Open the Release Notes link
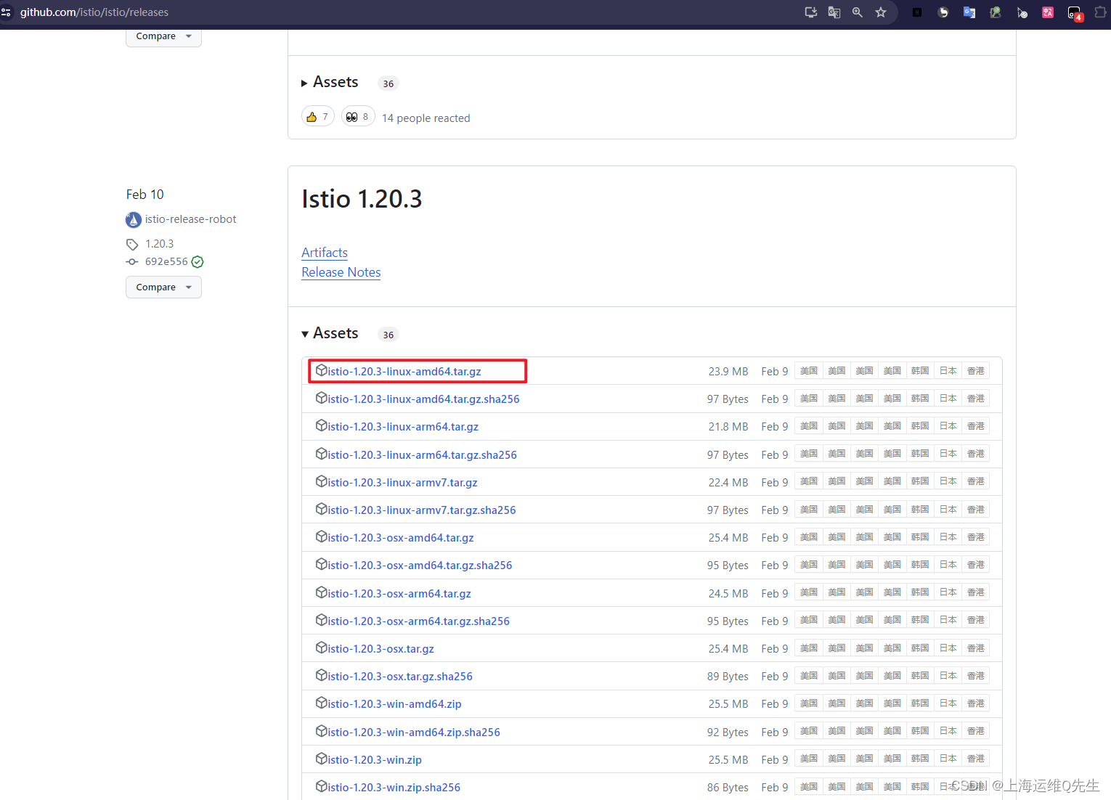This screenshot has width=1111, height=800. 341,272
